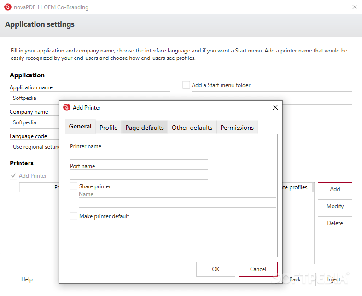Open the Profile tab

coord(109,128)
